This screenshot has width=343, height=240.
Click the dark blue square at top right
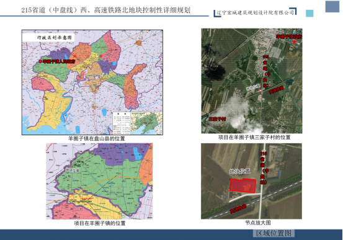point(332,6)
